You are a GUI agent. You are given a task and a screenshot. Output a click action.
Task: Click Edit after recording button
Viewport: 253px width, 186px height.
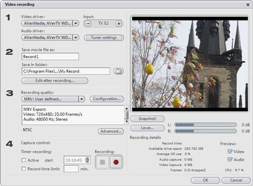click(x=55, y=81)
